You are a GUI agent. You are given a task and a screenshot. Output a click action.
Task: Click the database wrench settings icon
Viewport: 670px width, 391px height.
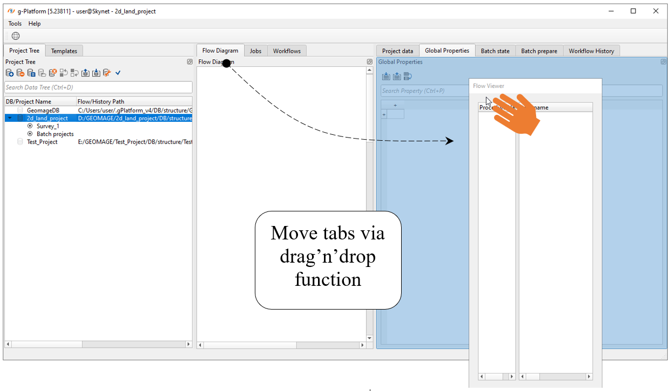point(107,73)
